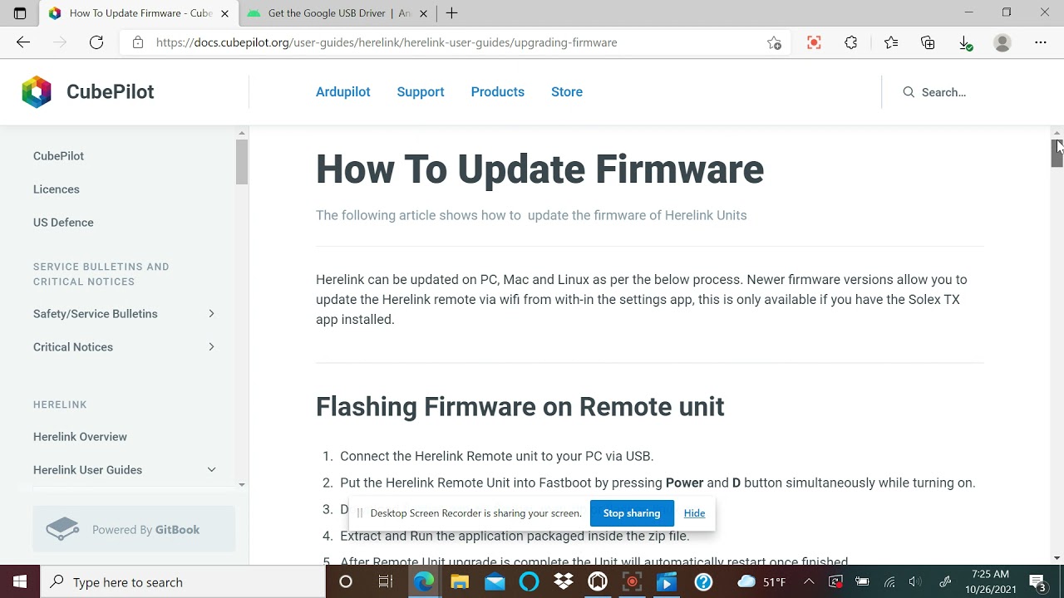The image size is (1064, 598).
Task: Click sidebar scroll down arrow
Action: click(x=242, y=485)
